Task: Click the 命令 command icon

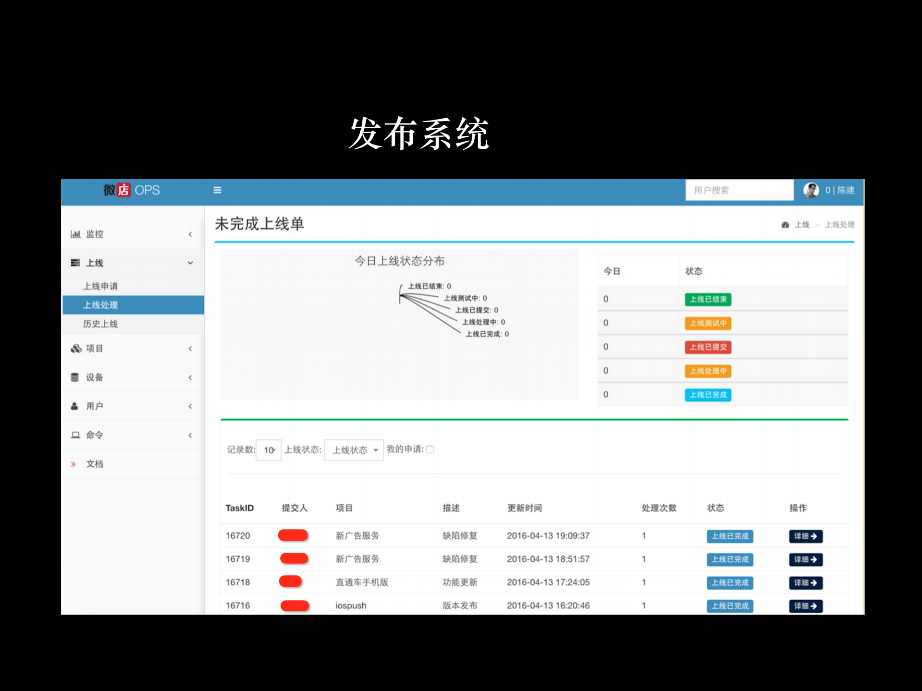Action: point(76,435)
